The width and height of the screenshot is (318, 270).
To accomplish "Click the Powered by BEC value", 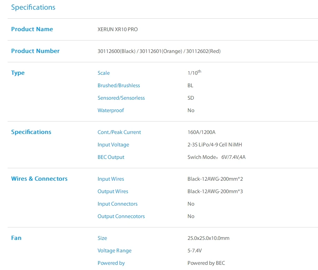I will pyautogui.click(x=206, y=263).
